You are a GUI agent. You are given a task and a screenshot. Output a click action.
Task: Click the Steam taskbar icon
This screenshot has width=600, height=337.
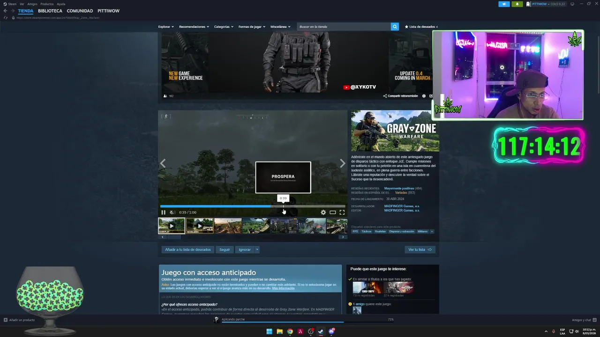(x=321, y=331)
